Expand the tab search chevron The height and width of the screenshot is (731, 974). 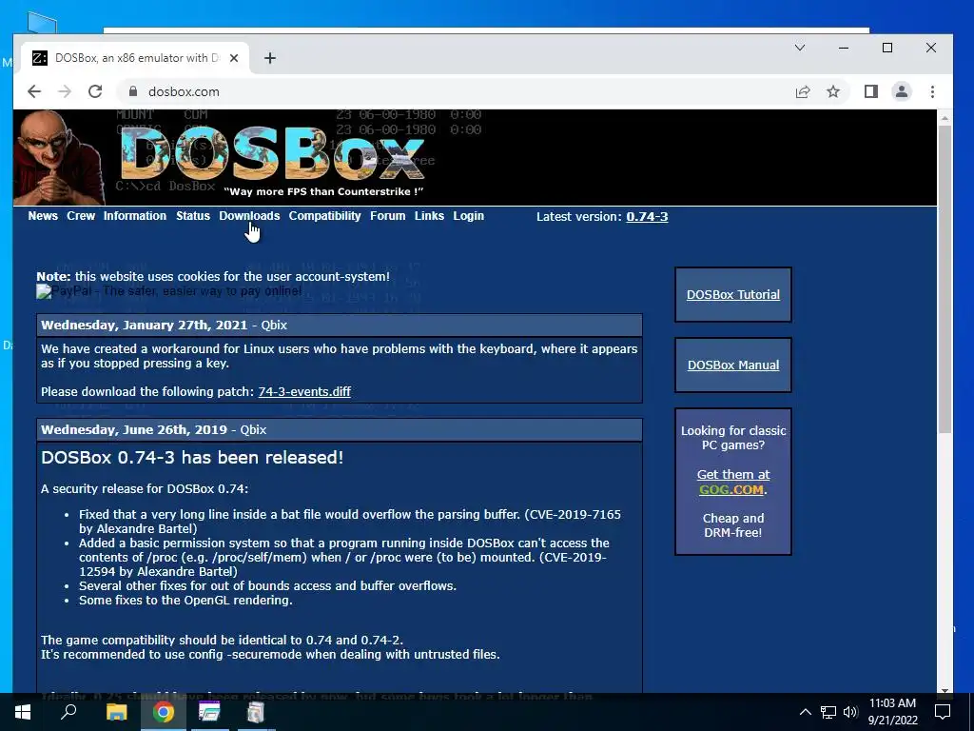tap(800, 48)
